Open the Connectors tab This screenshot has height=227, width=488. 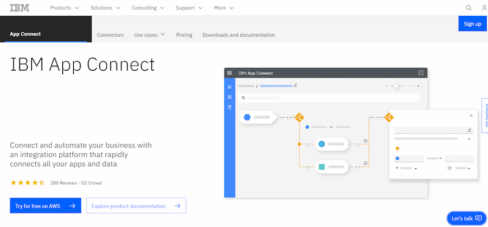click(x=110, y=35)
